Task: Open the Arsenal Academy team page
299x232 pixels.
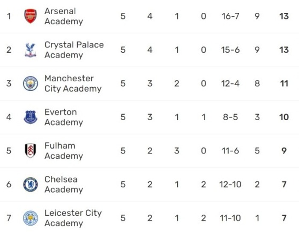Action: click(x=64, y=16)
